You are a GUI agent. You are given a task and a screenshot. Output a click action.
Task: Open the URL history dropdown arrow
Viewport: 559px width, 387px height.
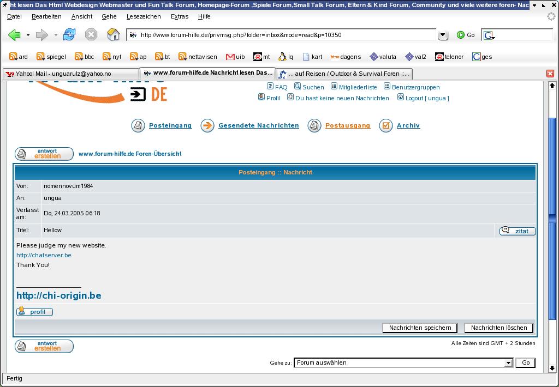(443, 35)
